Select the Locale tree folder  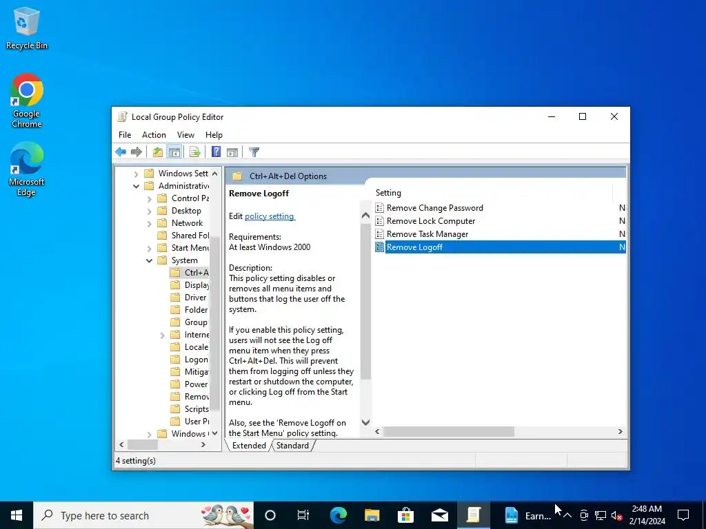coord(190,347)
